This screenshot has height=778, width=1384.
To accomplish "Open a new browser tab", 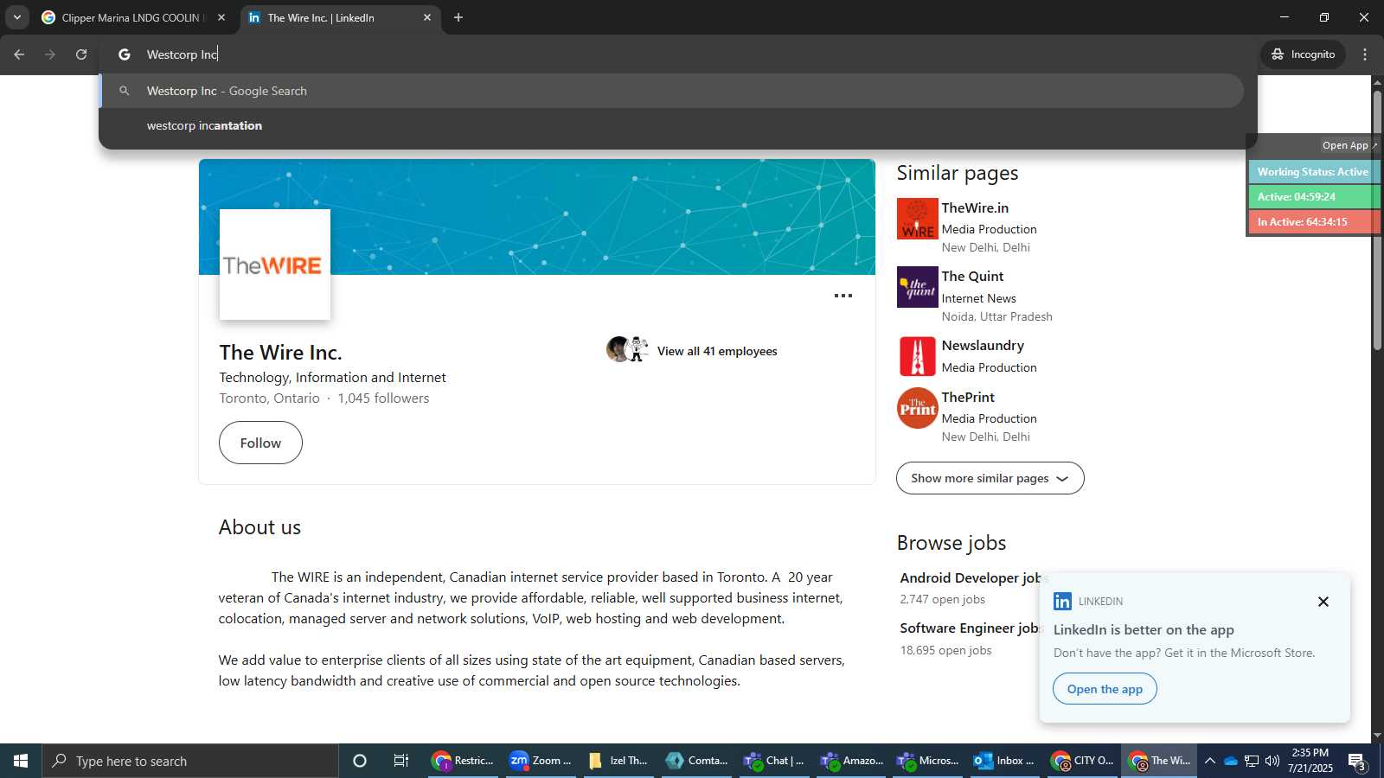I will click(x=458, y=17).
